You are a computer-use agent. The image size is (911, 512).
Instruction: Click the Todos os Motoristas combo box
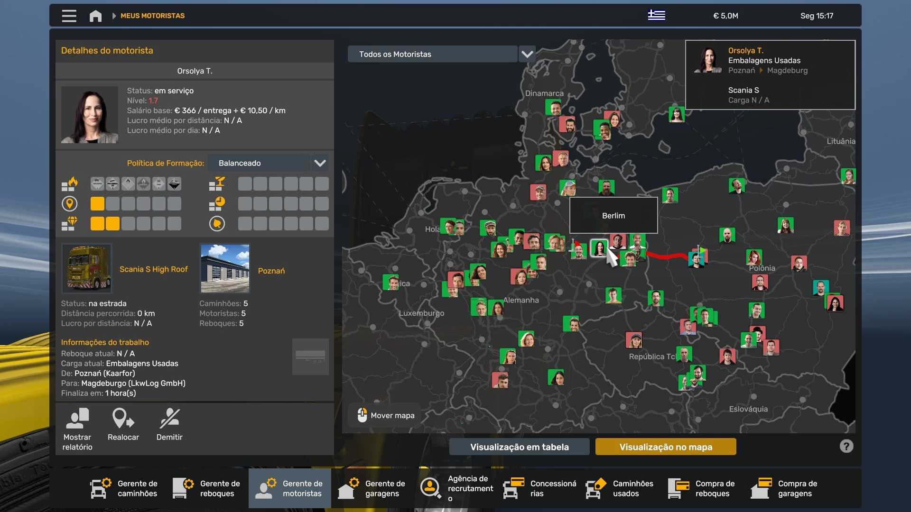432,54
